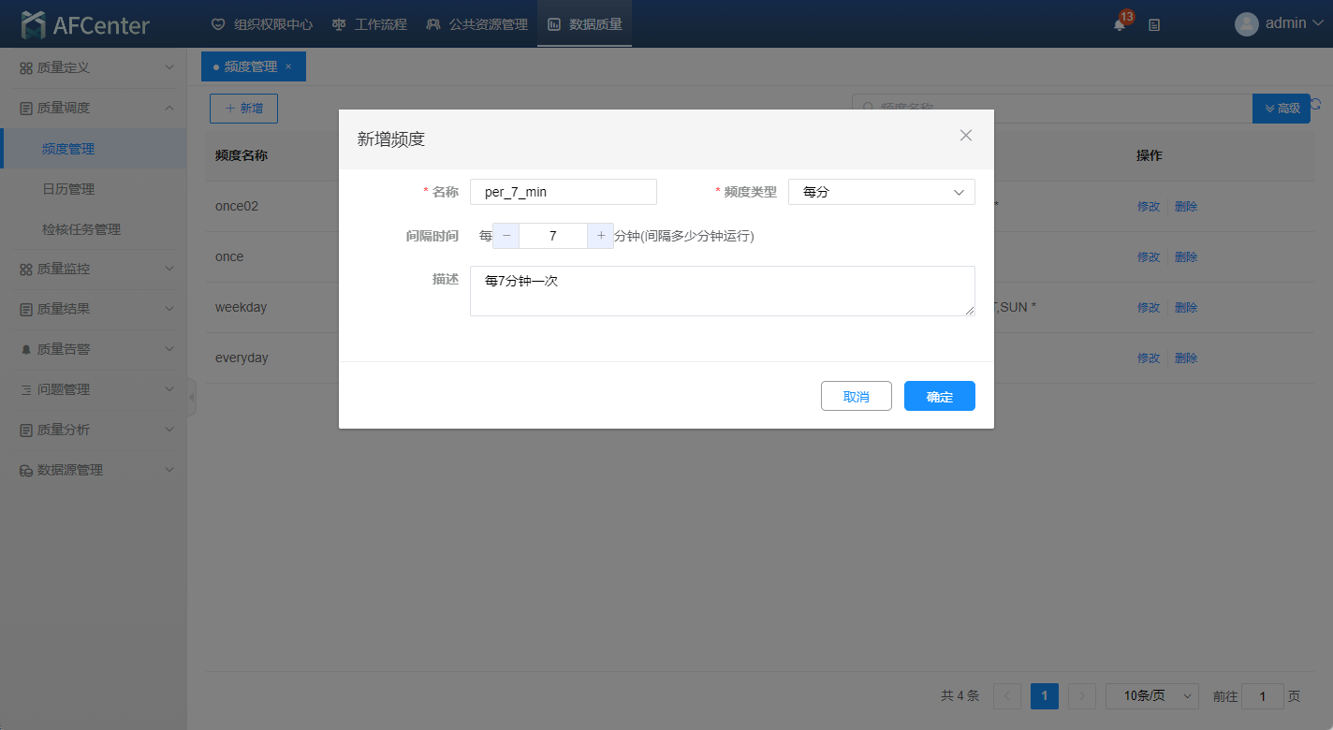This screenshot has width=1333, height=730.
Task: Increase interval minutes with plus button
Action: coord(601,236)
